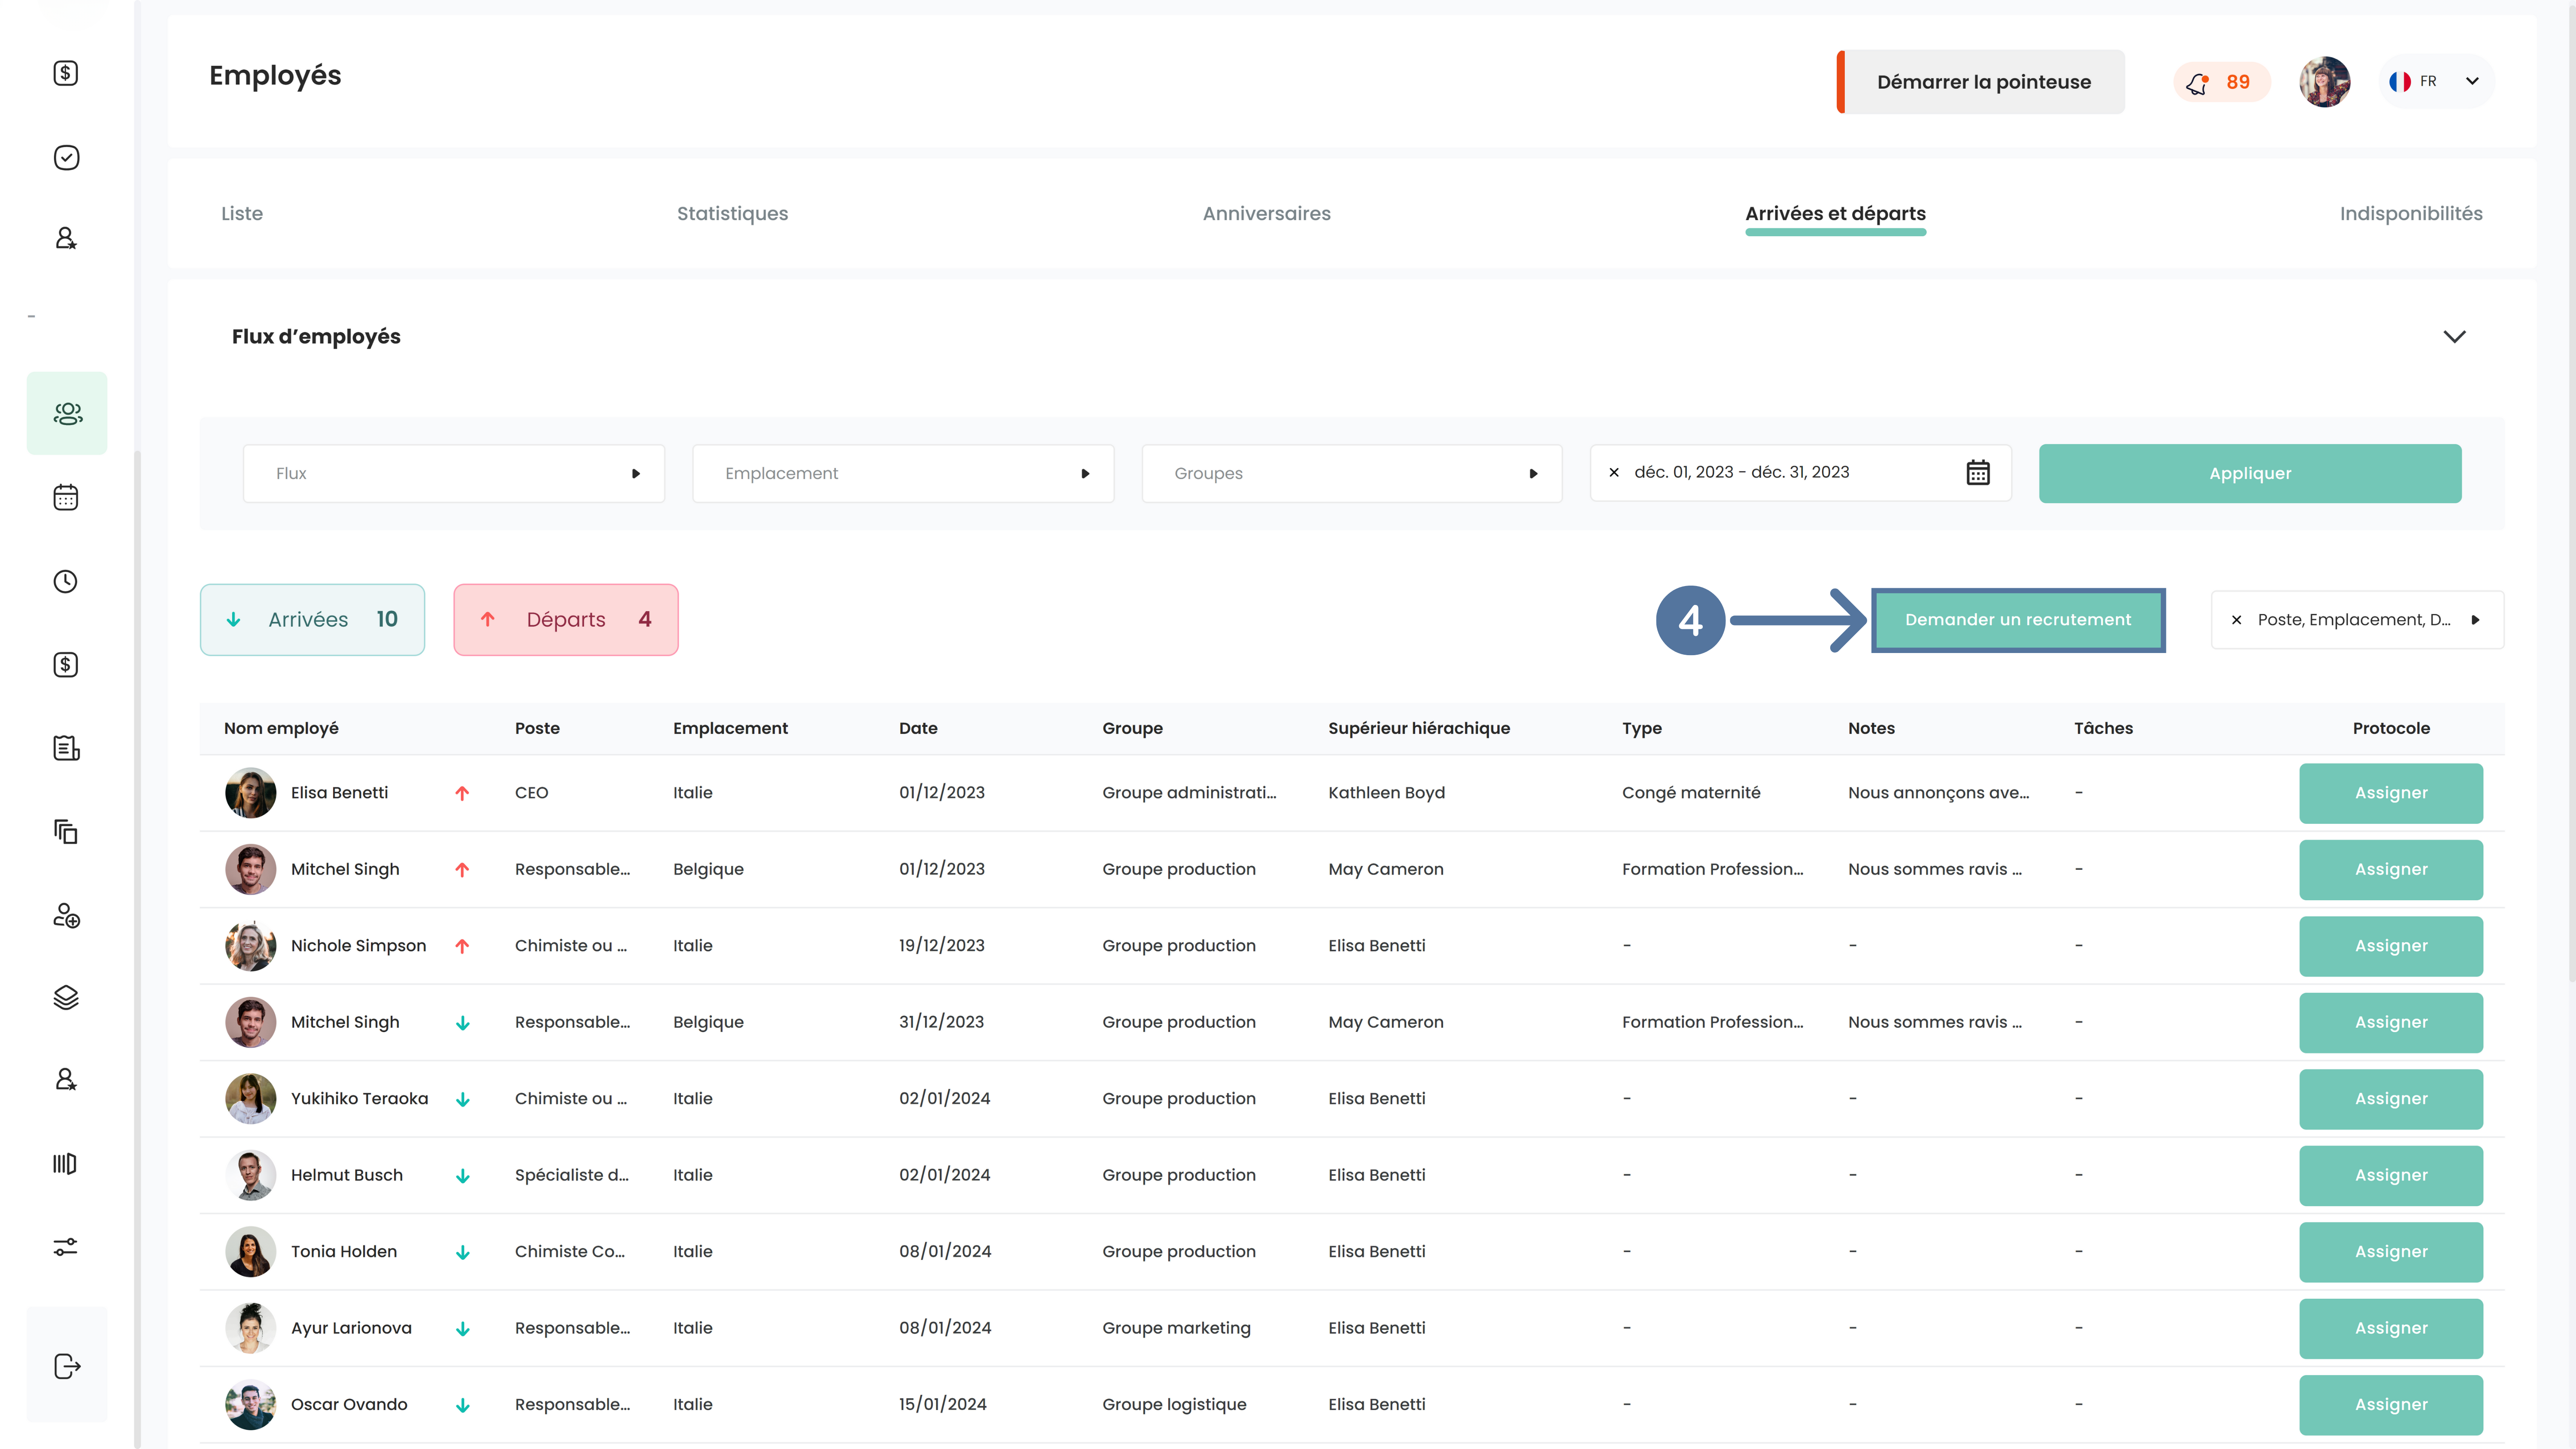This screenshot has width=2576, height=1449.
Task: Open the calendar icon in sidebar
Action: coord(66,497)
